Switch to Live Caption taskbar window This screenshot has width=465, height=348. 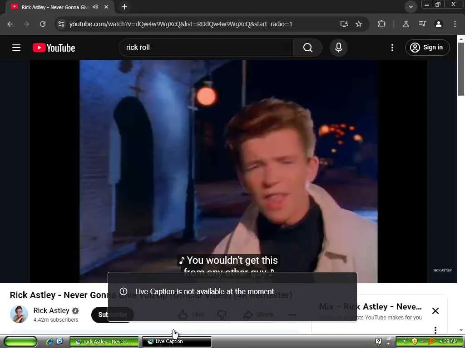(177, 342)
